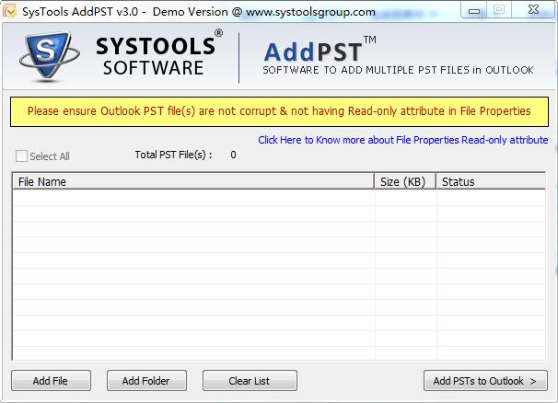The width and height of the screenshot is (558, 403).
Task: Click the software tagline about multiple PST files
Action: pyautogui.click(x=398, y=70)
